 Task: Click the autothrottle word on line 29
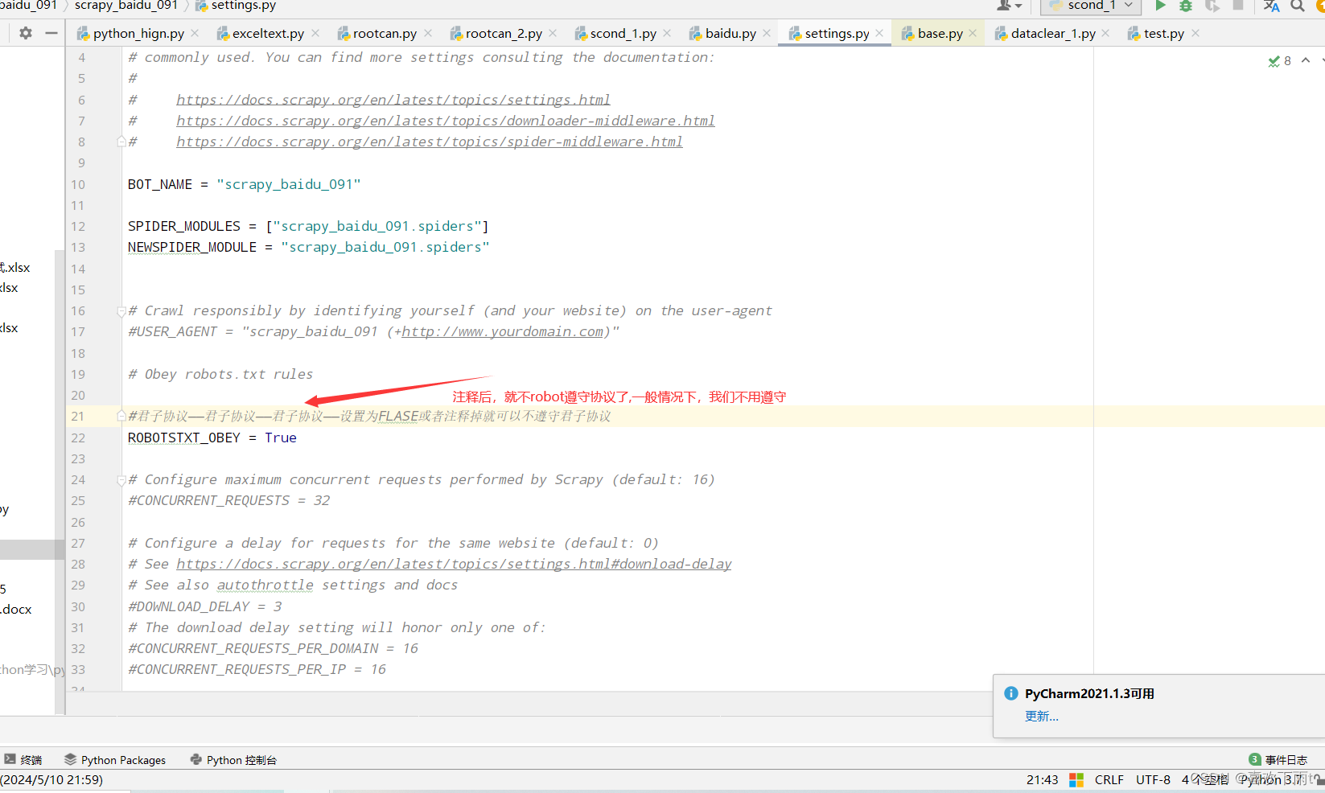(x=265, y=585)
